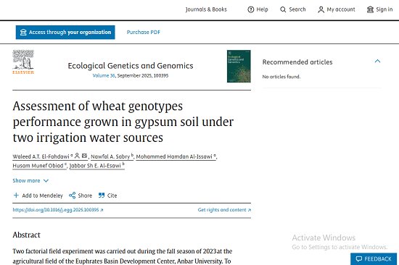Click the journal cover thumbnail

click(239, 67)
